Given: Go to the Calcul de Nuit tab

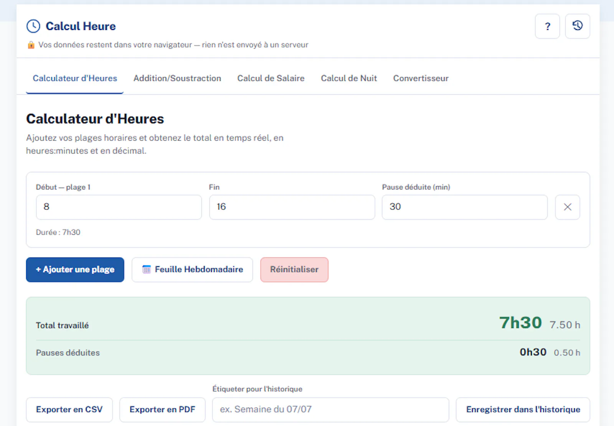Looking at the screenshot, I should (x=349, y=78).
